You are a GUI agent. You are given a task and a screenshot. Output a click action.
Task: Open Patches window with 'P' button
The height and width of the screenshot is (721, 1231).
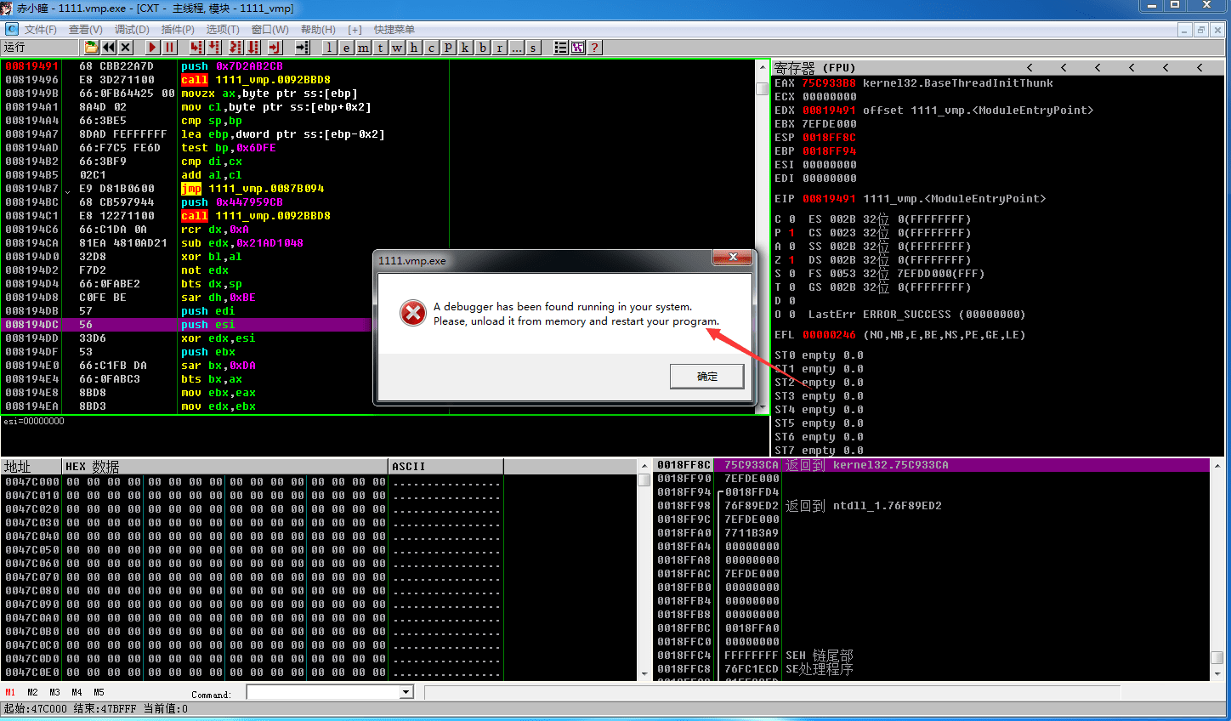(x=448, y=48)
